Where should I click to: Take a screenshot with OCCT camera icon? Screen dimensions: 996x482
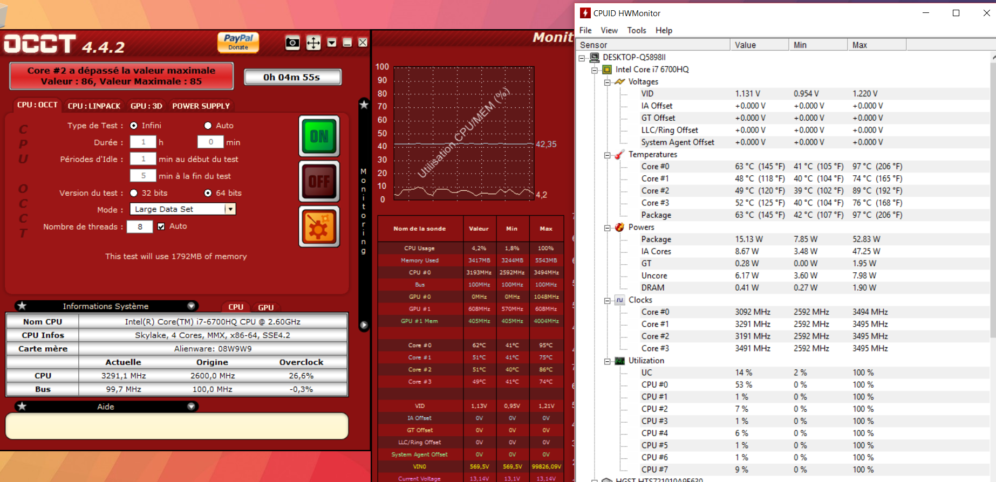click(292, 43)
